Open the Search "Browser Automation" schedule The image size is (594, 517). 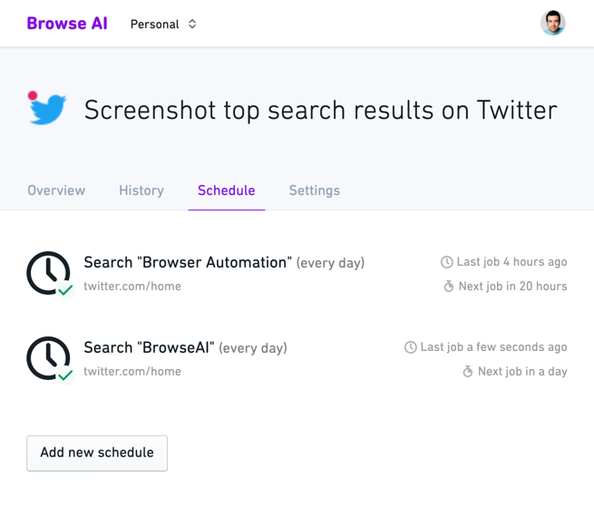click(x=188, y=263)
